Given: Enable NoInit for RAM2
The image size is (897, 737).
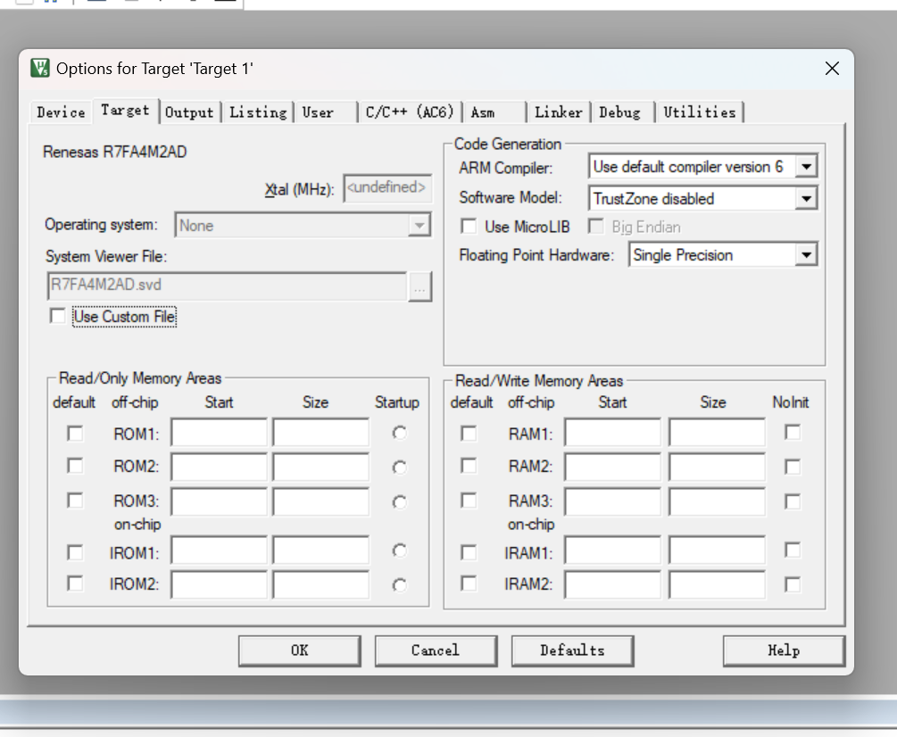Looking at the screenshot, I should (793, 468).
